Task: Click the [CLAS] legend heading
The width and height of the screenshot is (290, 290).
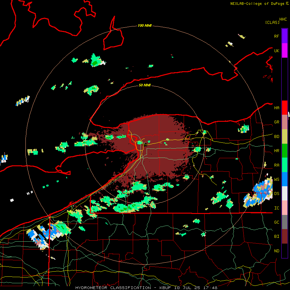Action: click(272, 22)
